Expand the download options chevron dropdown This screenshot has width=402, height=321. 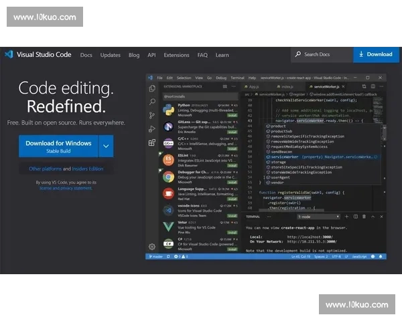pyautogui.click(x=106, y=146)
